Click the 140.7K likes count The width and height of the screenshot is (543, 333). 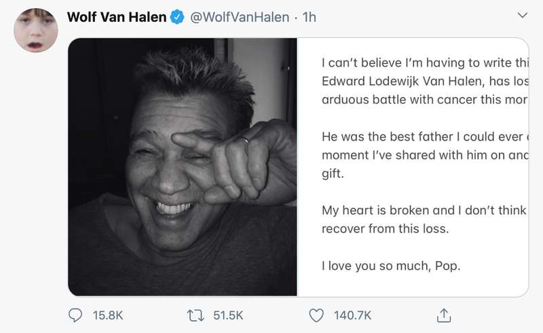352,315
